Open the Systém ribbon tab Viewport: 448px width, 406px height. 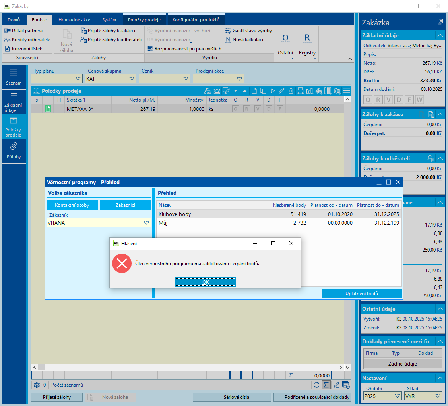tap(109, 20)
